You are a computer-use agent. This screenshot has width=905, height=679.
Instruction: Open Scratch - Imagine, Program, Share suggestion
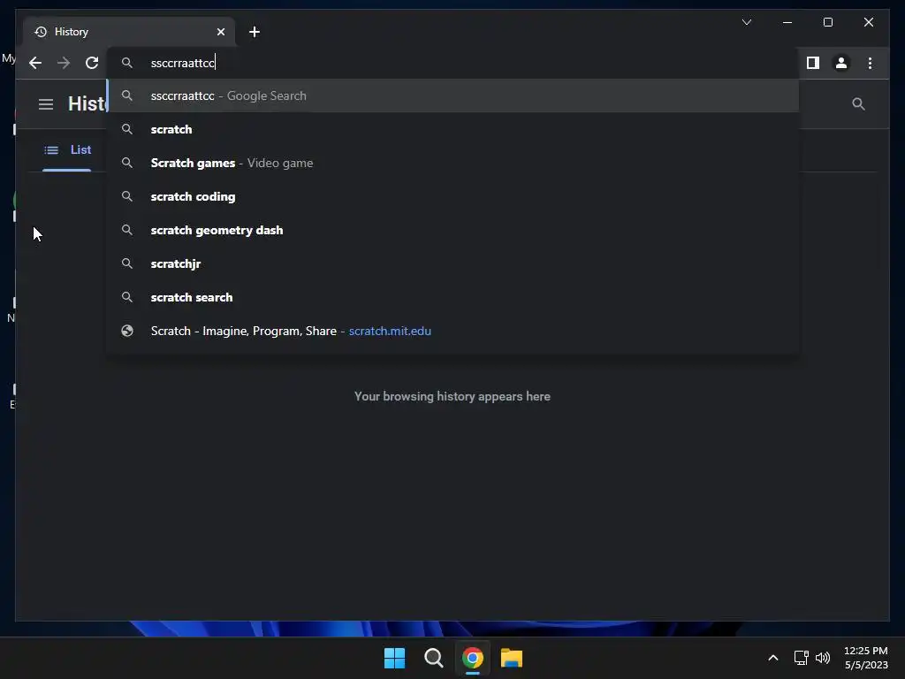tap(453, 331)
